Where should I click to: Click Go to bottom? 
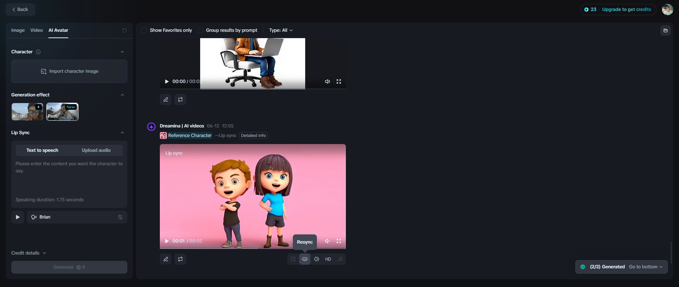click(646, 267)
